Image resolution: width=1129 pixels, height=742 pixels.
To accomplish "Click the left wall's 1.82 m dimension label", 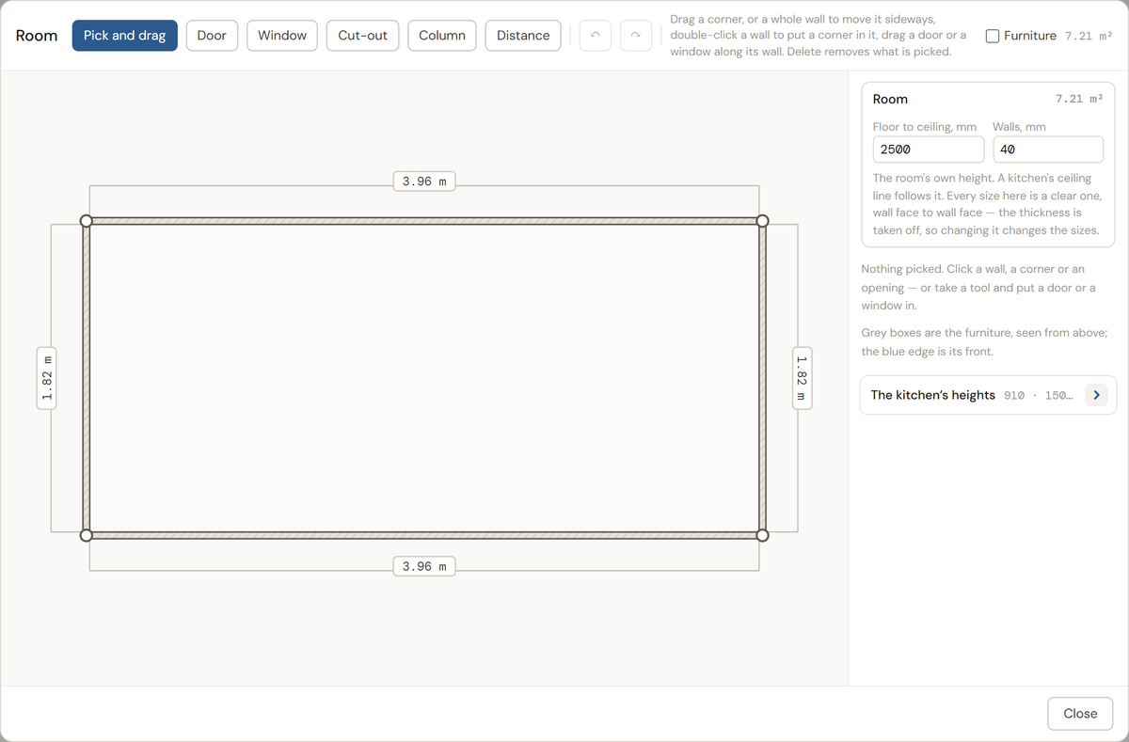I will pos(47,378).
